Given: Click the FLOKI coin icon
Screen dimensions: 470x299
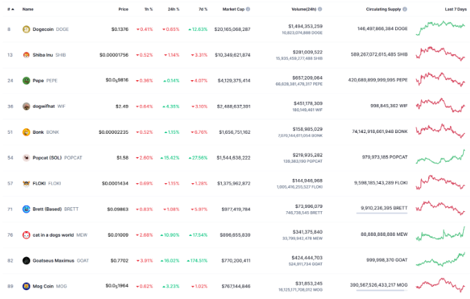Looking at the screenshot, I should 26,183.
